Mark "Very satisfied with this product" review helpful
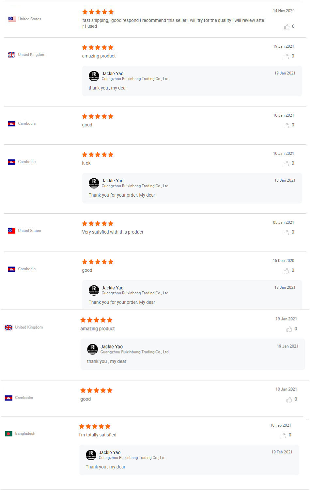This screenshot has width=310, height=490. (x=287, y=233)
